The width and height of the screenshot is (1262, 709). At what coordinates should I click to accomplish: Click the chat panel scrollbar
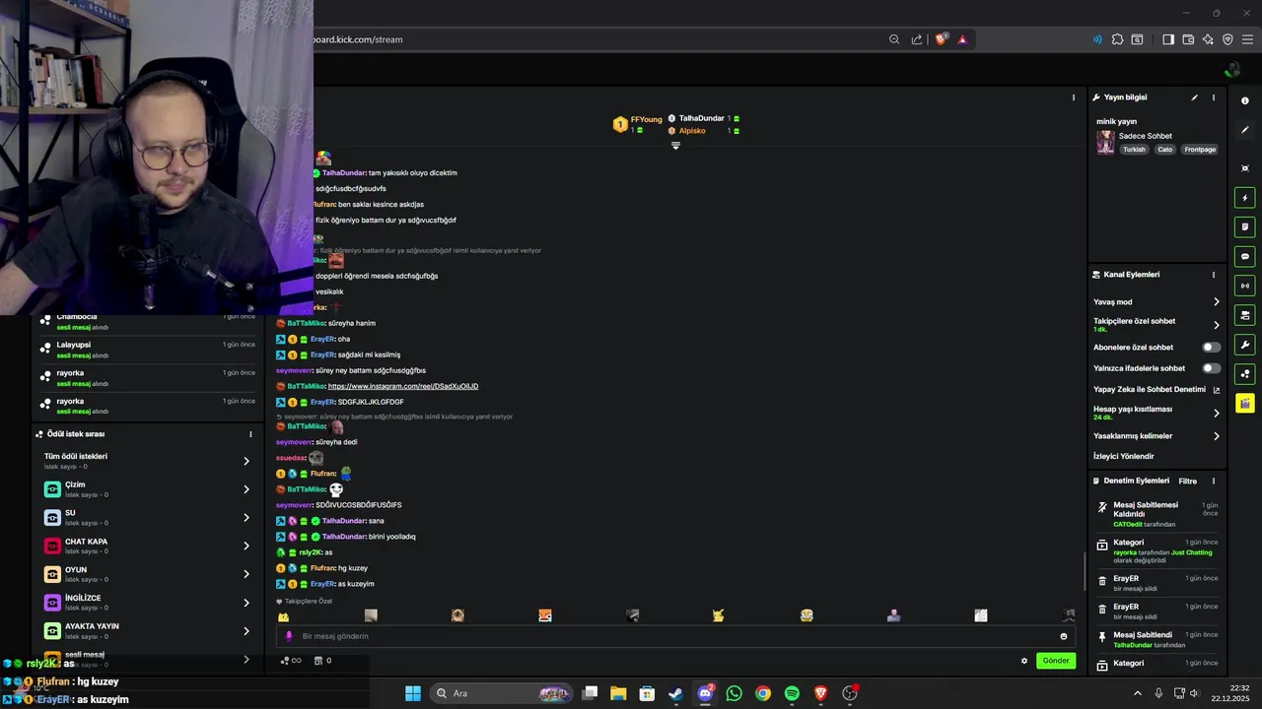click(x=1086, y=571)
